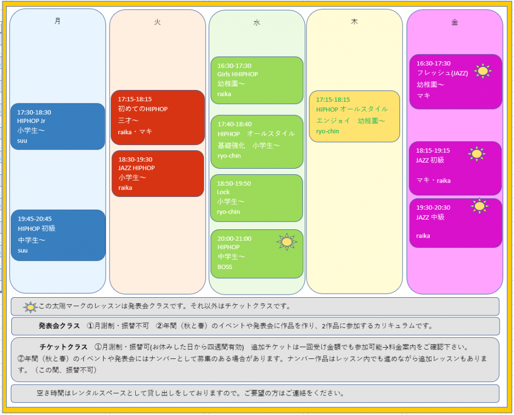
Task: Select the チケットクラス description box
Action: (255, 359)
